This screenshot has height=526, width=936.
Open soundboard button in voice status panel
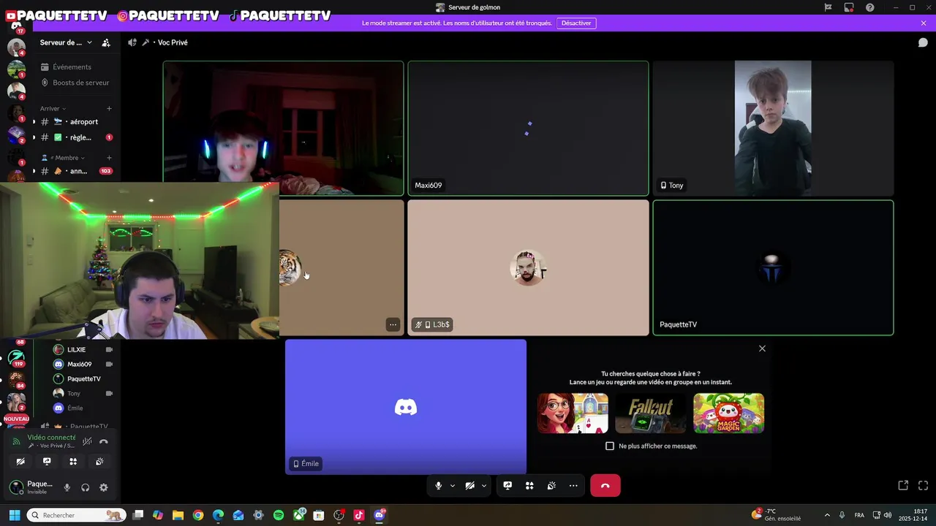[99, 462]
